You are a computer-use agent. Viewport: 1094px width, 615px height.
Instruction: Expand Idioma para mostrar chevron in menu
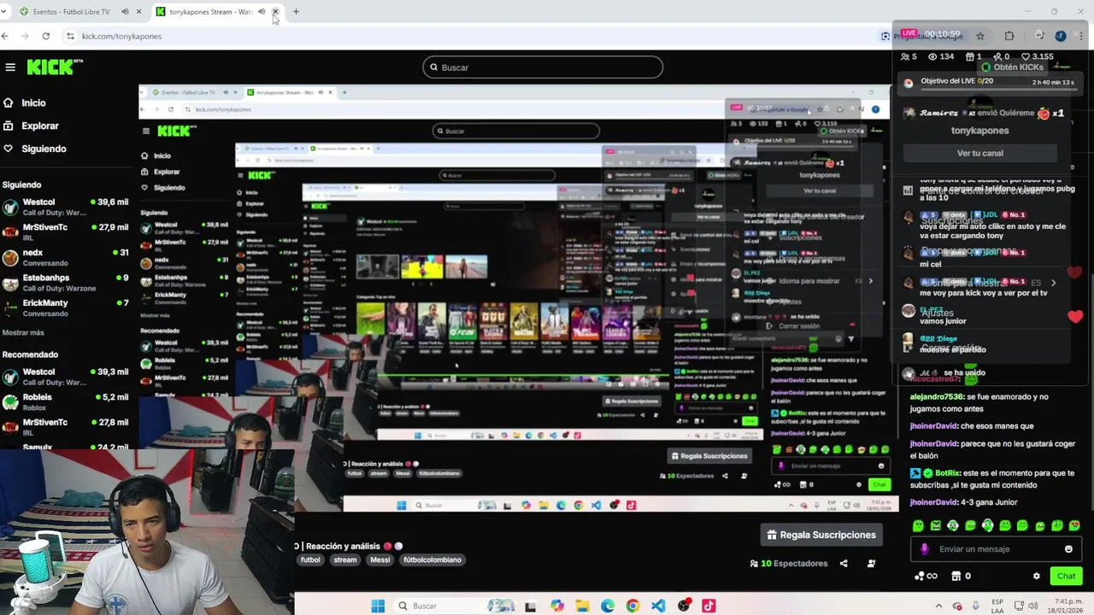1053,283
